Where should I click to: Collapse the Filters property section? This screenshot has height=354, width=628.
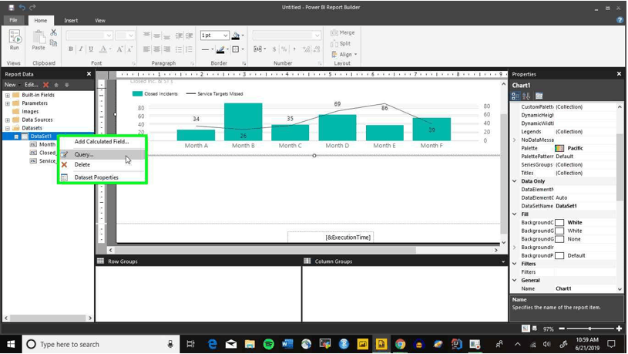pos(515,264)
